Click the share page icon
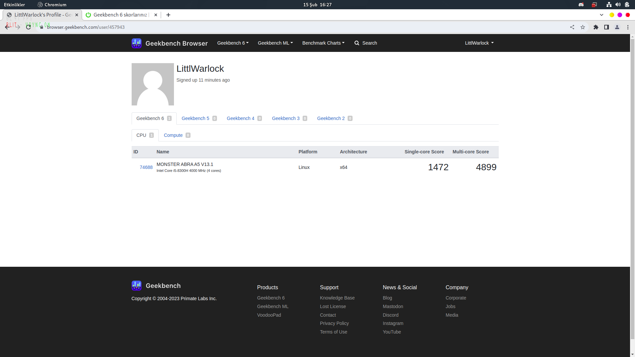Screen dimensions: 635x357 coord(572,27)
